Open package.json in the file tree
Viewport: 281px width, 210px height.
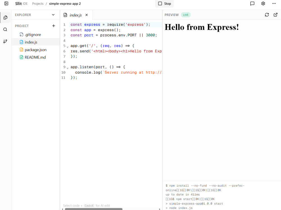point(36,50)
